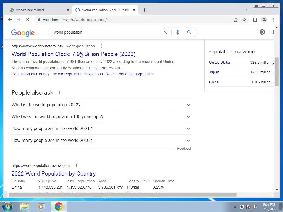This screenshot has width=283, height=212.
Task: Click the address bar URL
Action: (75, 20)
